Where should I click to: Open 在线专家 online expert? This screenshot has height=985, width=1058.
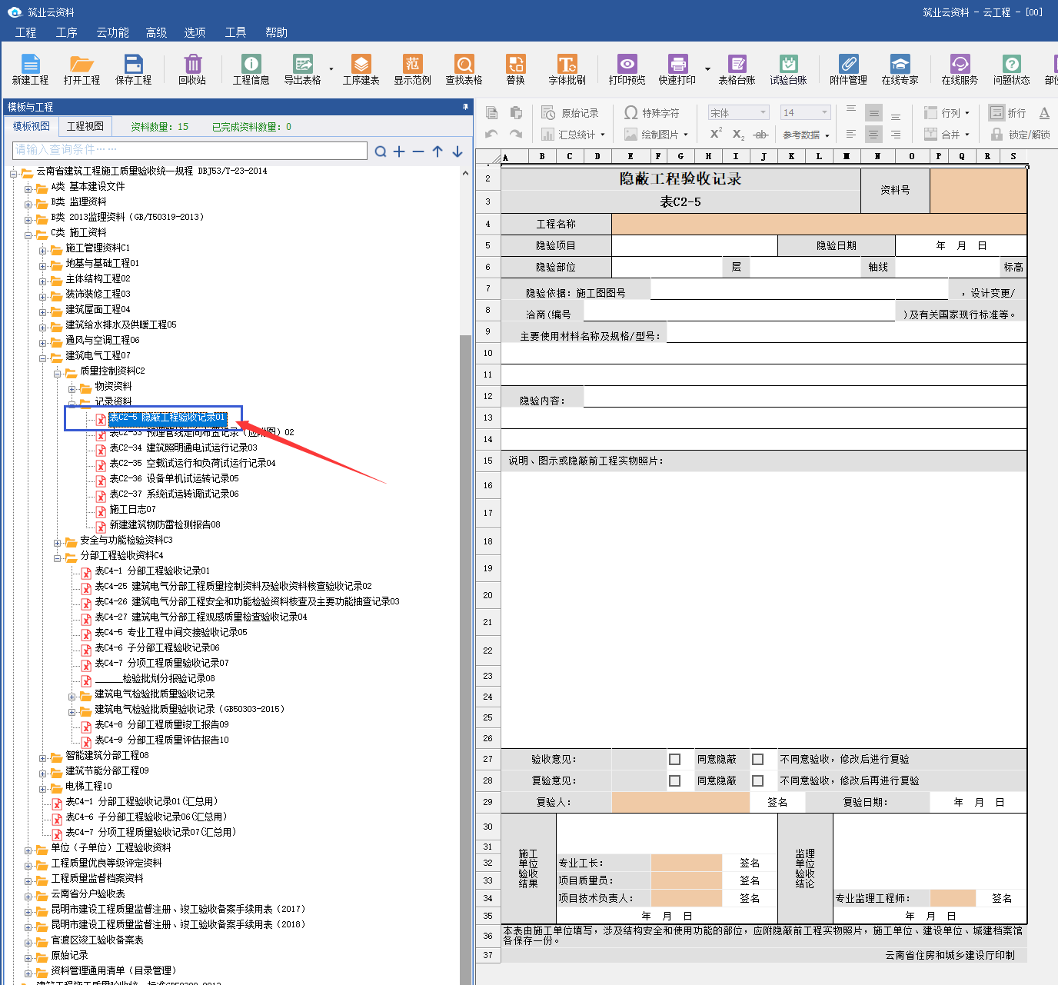coord(900,69)
